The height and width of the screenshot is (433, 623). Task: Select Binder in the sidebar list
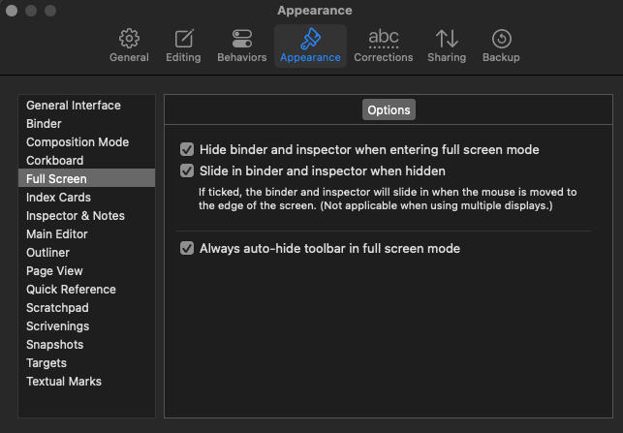click(x=44, y=124)
